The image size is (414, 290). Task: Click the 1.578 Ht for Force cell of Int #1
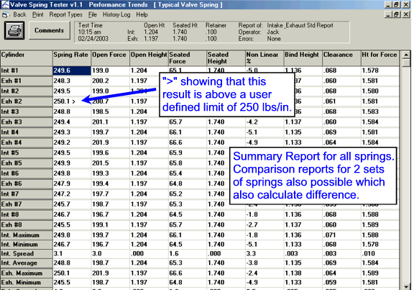(x=380, y=71)
